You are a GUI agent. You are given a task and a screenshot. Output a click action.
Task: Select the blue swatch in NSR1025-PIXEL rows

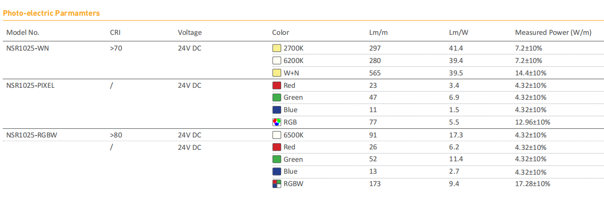click(276, 110)
